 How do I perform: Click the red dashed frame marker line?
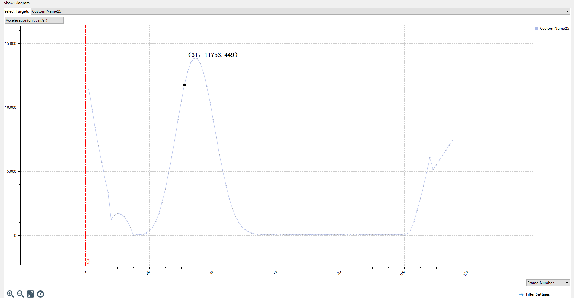click(x=86, y=151)
